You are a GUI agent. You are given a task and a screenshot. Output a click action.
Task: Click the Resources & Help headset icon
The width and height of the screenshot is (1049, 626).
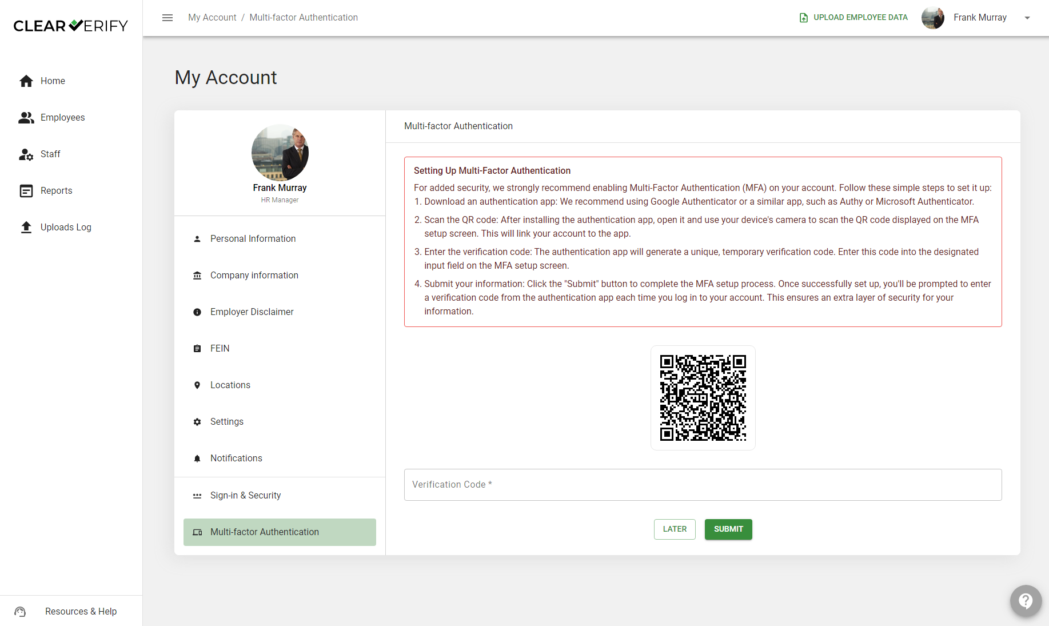point(20,612)
